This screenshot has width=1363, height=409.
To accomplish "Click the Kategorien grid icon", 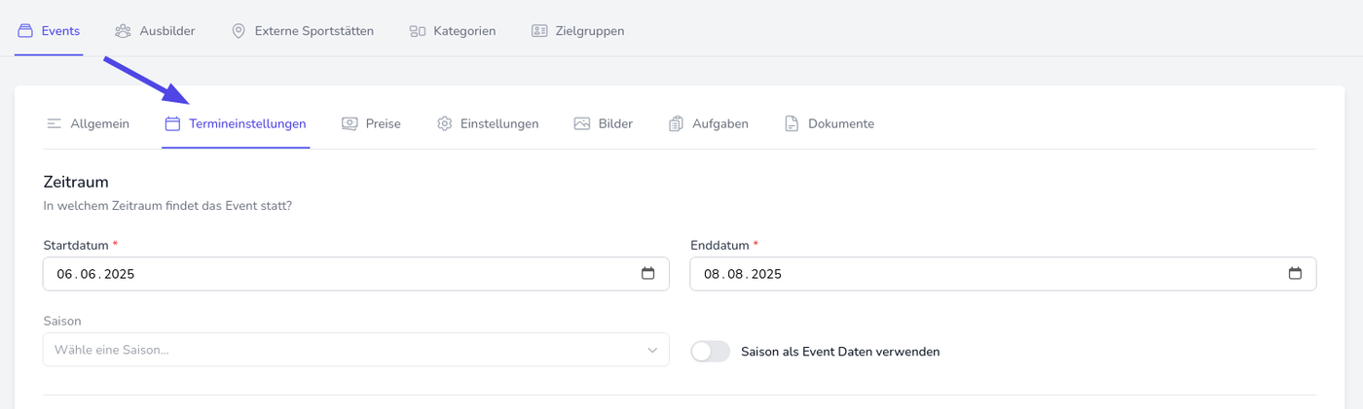I will (418, 31).
